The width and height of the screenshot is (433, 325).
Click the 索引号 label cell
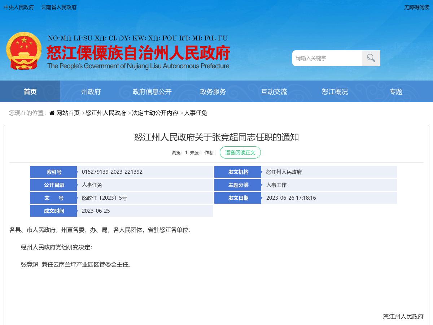tap(53, 172)
